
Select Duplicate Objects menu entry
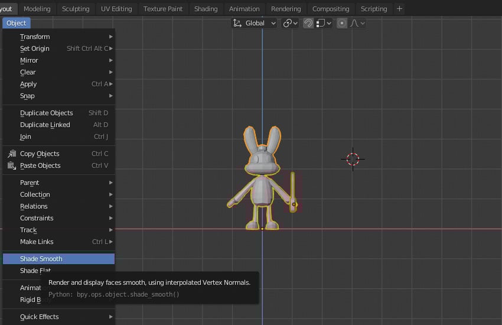pos(47,113)
